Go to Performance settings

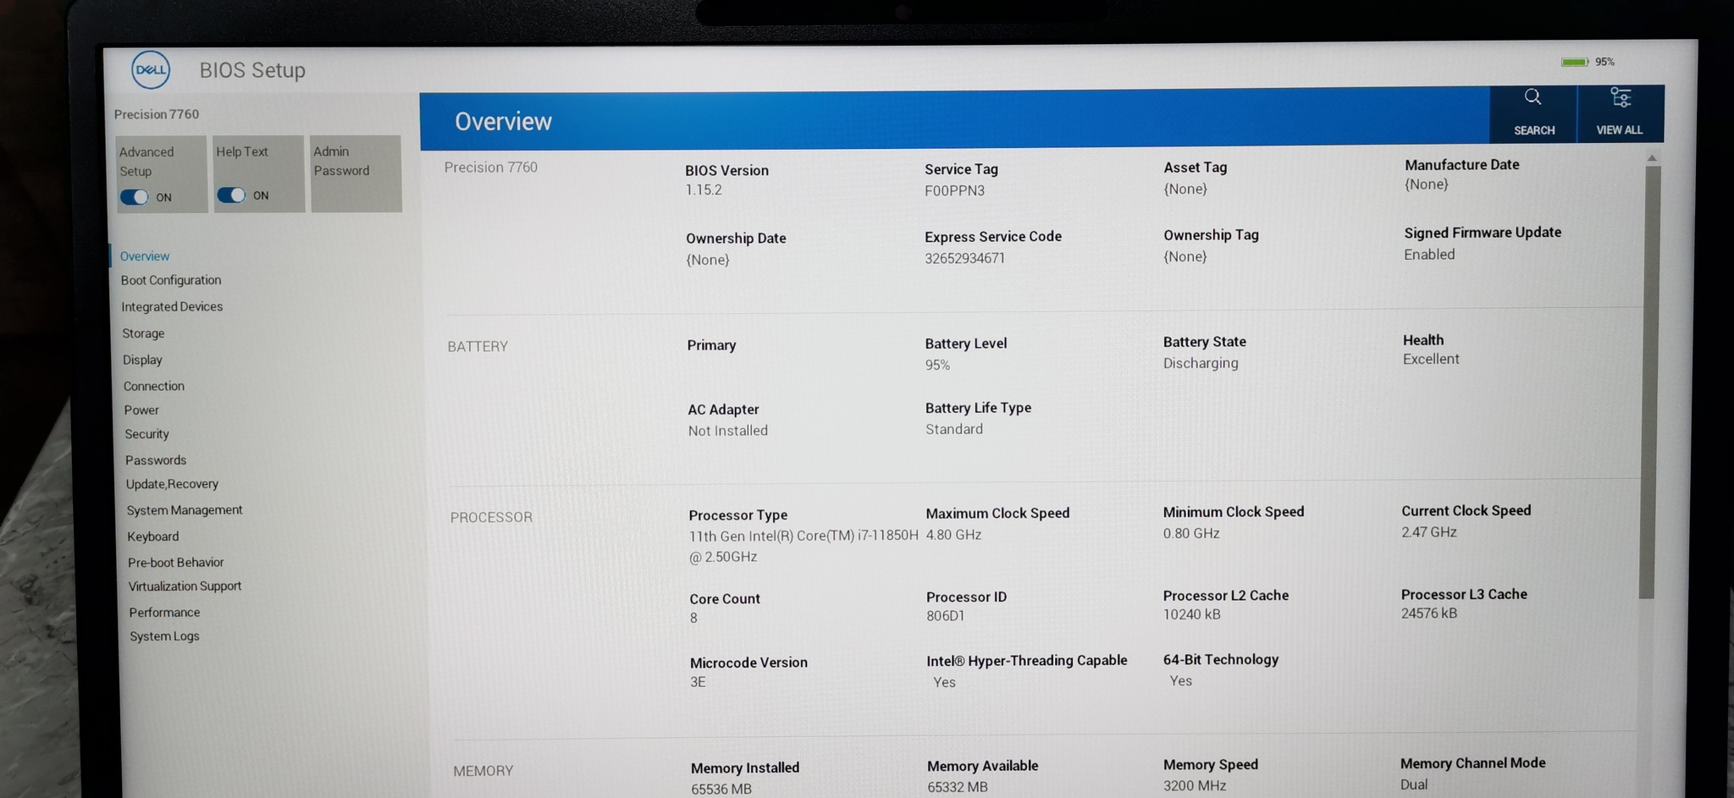(164, 612)
